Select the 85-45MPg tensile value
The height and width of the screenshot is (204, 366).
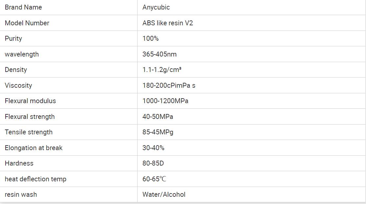tap(158, 132)
